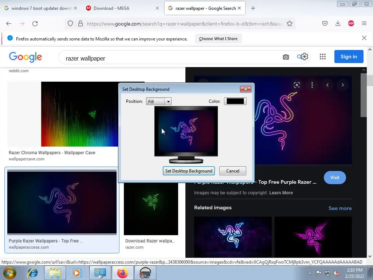Image resolution: width=373 pixels, height=280 pixels.
Task: Open the tracking protection shield icon
Action: [70, 23]
